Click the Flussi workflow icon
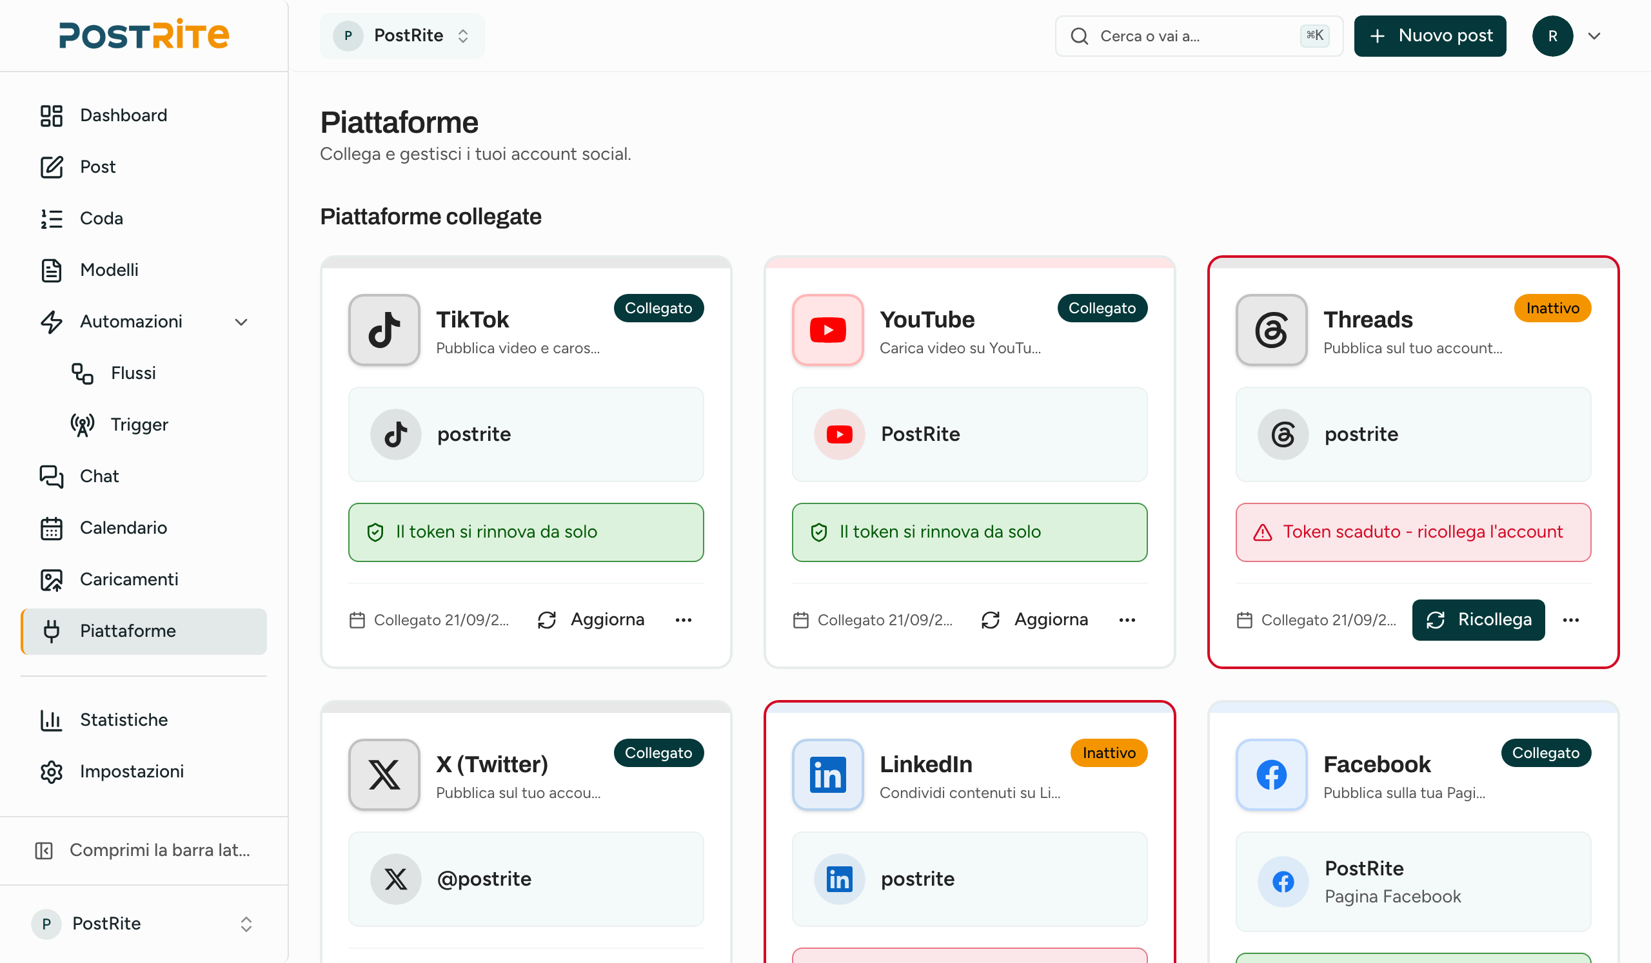The image size is (1651, 963). (x=83, y=373)
